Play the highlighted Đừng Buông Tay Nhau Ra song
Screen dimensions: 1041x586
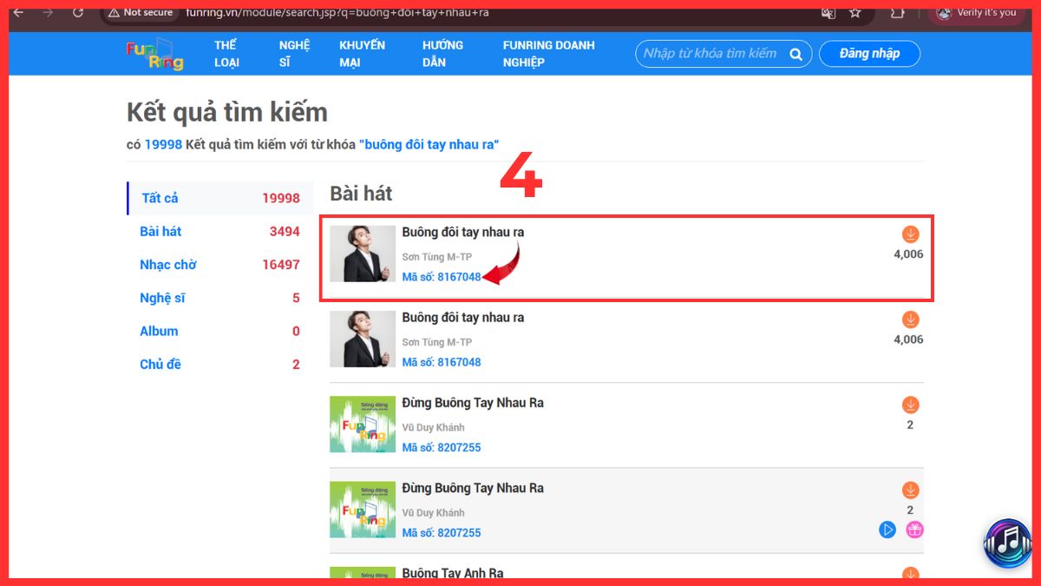pyautogui.click(x=887, y=530)
